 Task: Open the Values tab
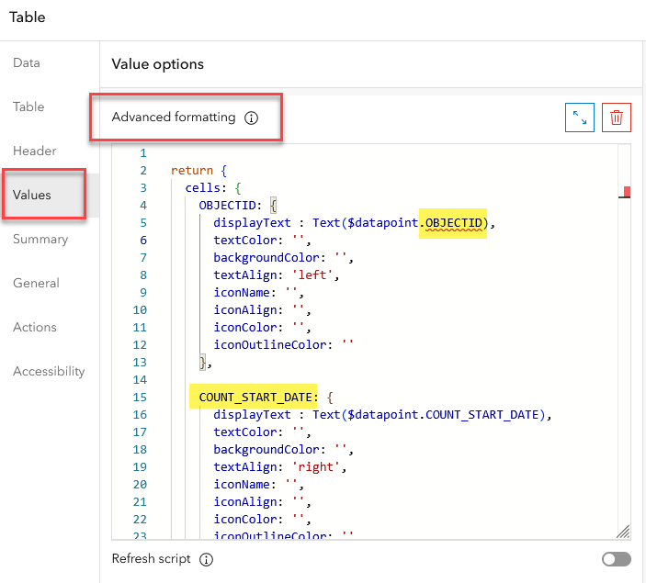click(x=32, y=195)
